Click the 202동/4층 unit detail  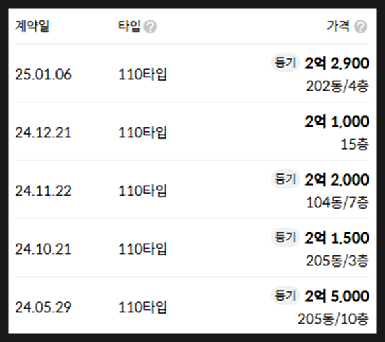(x=337, y=86)
